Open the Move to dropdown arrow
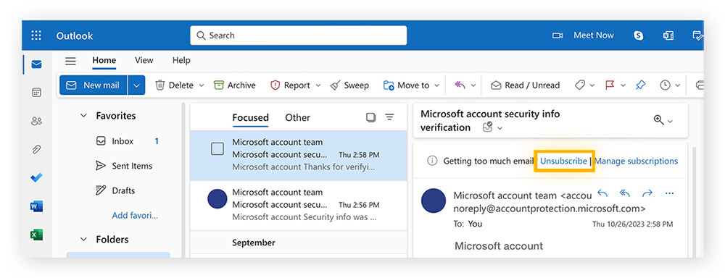Viewport: 725px width, 278px height. (437, 85)
